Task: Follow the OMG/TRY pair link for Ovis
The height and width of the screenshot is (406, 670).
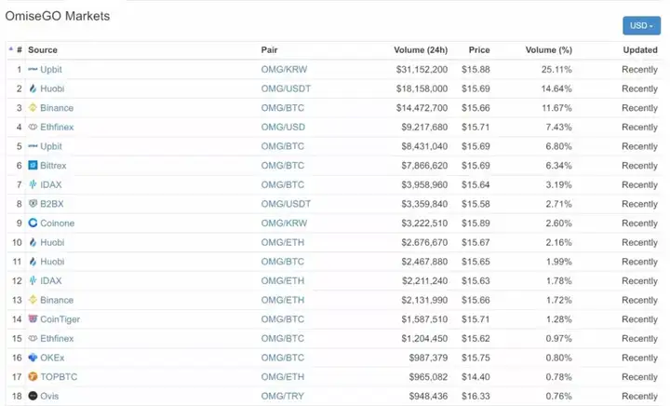Action: (x=283, y=396)
